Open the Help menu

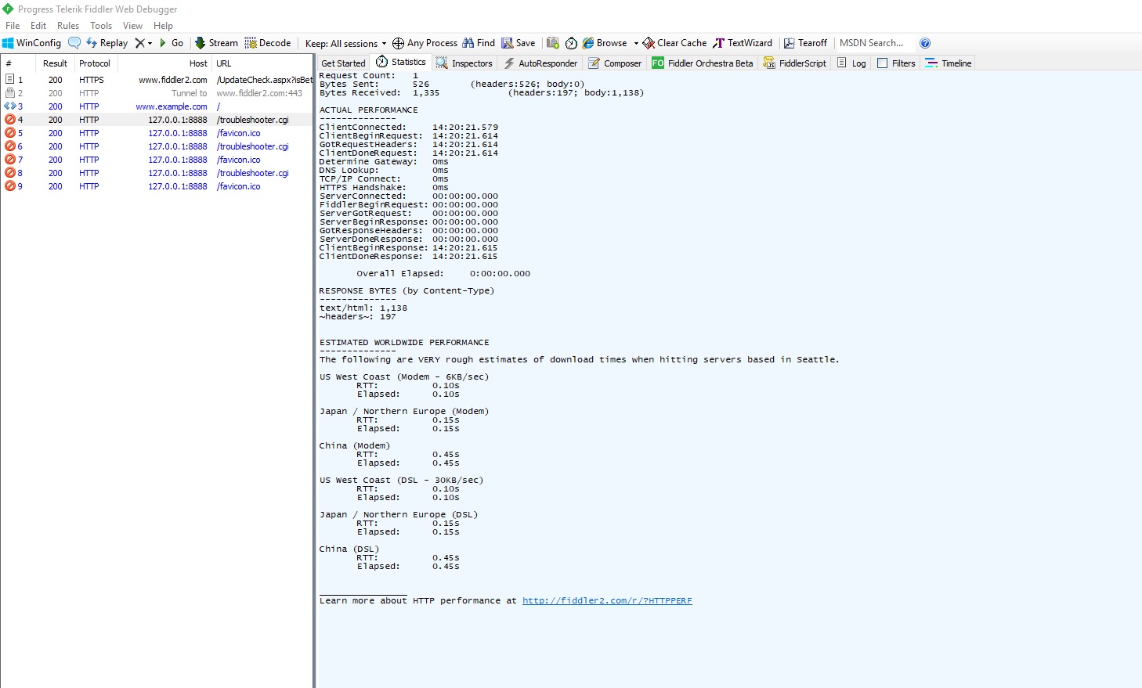163,26
